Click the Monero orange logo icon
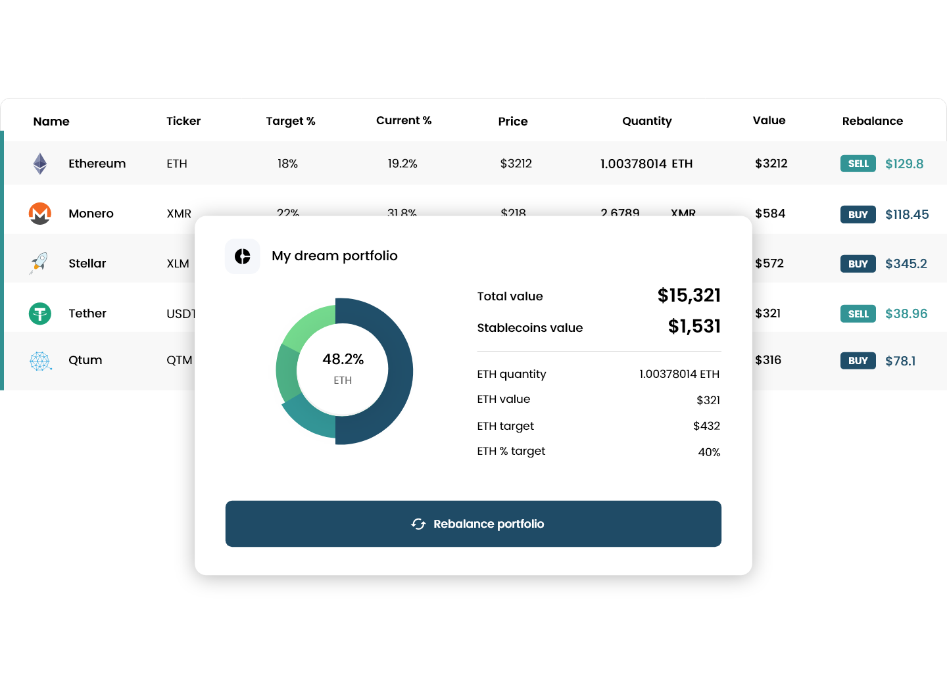 click(40, 213)
